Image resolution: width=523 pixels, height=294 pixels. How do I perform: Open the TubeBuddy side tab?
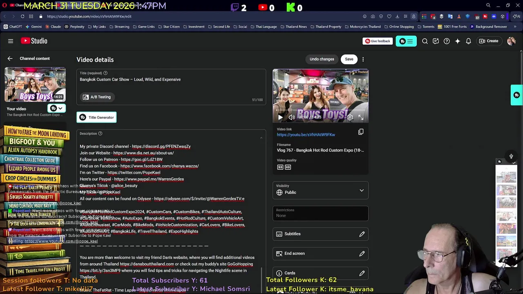point(516,95)
